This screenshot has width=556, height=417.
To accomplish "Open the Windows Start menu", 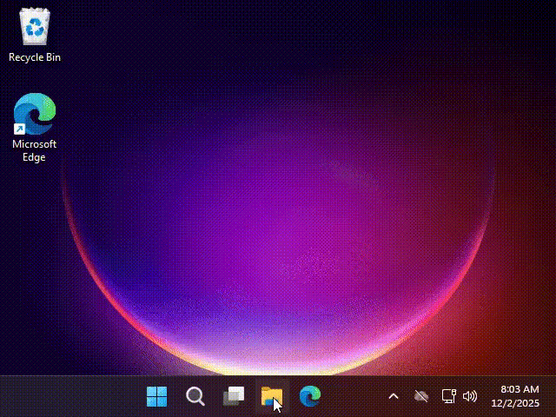I will point(157,397).
